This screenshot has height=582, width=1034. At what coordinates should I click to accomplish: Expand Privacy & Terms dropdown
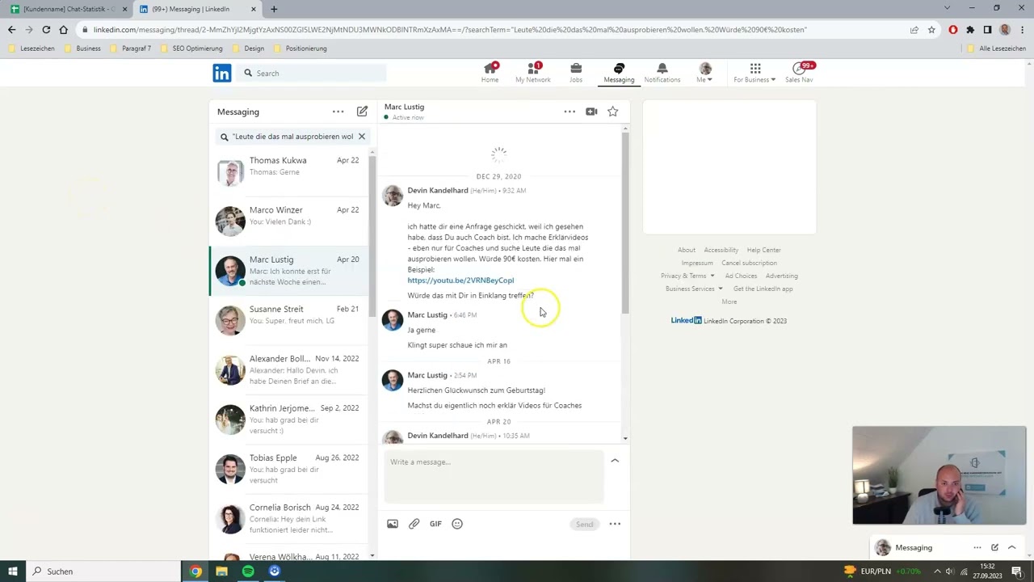pos(687,276)
